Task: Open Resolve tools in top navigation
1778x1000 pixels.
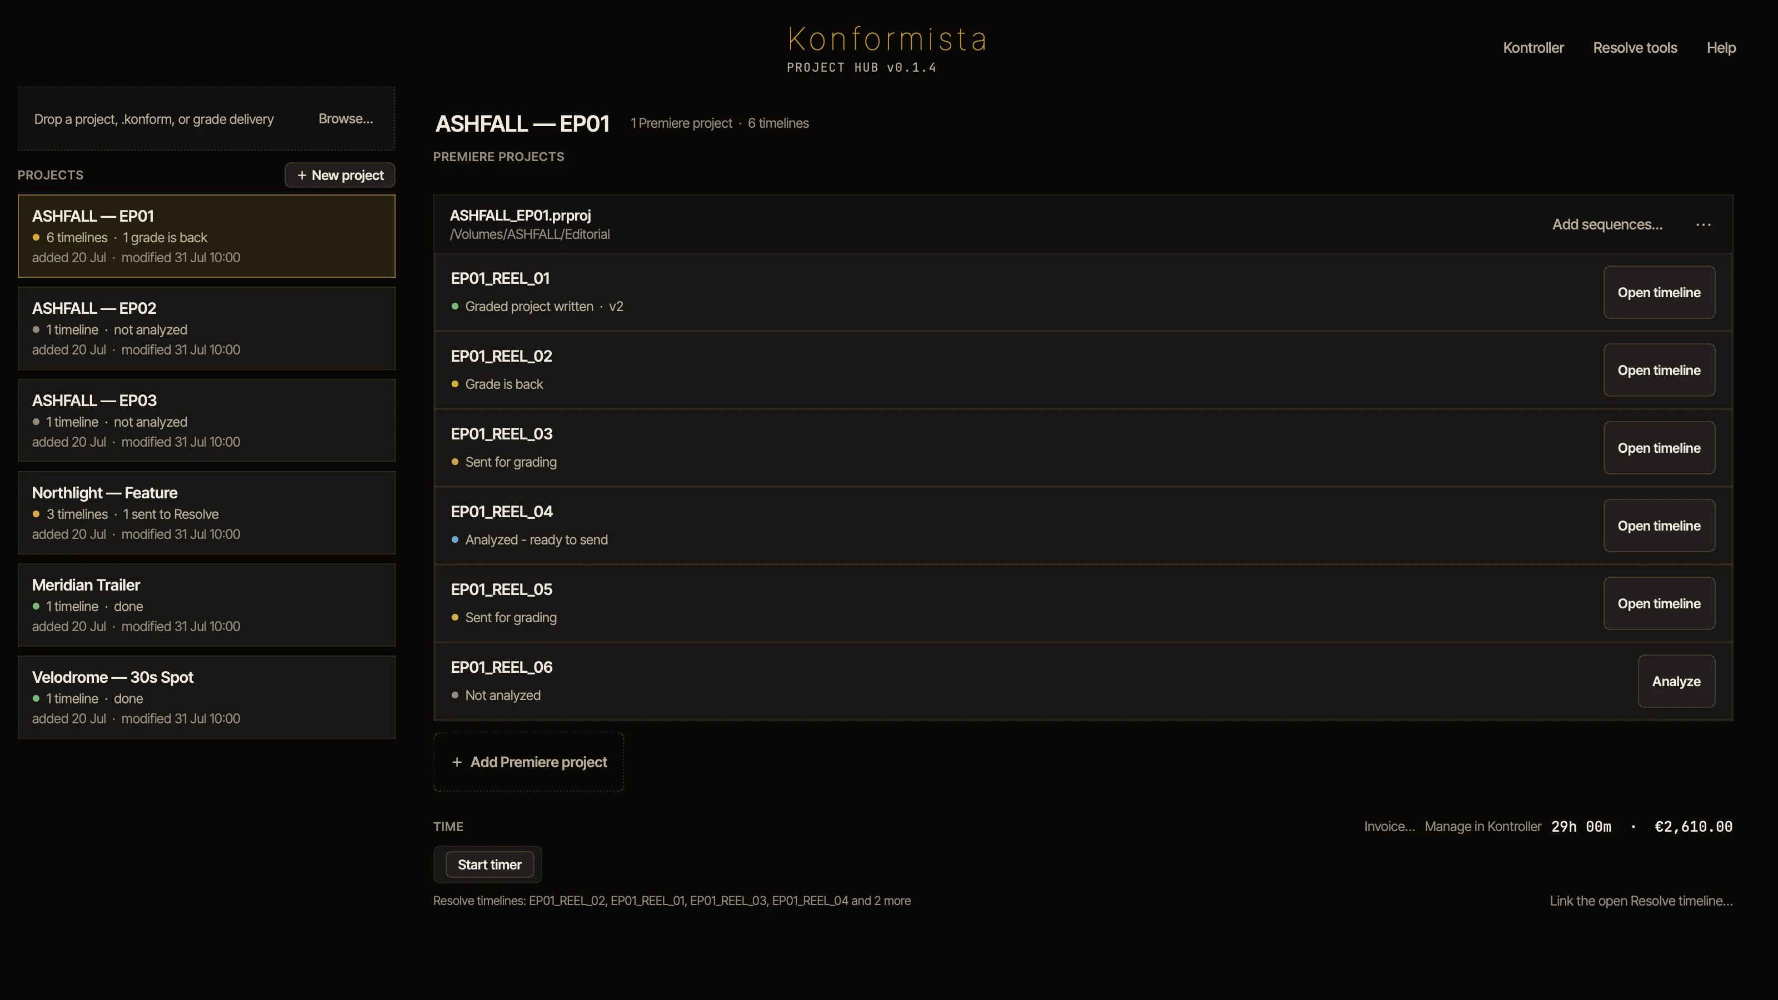Action: 1635,48
